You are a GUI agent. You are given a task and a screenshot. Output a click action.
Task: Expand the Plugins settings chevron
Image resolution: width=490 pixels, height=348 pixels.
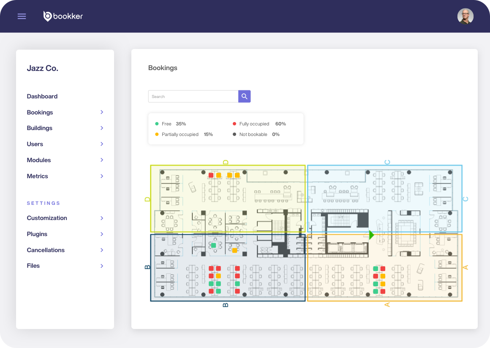click(102, 234)
